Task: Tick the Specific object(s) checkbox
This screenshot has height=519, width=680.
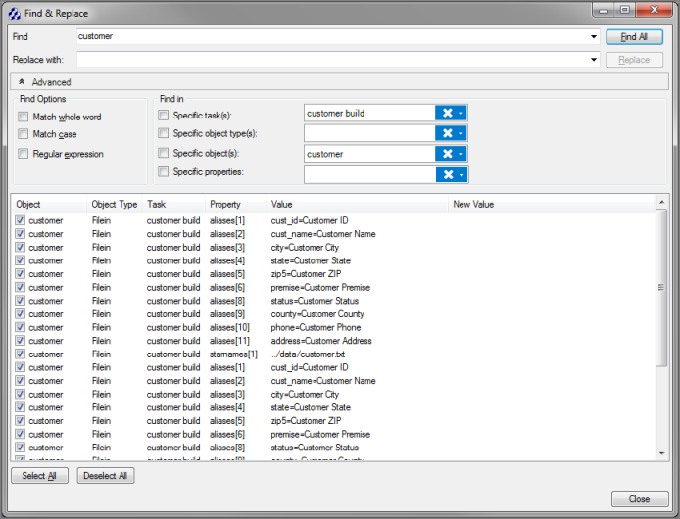Action: tap(163, 153)
